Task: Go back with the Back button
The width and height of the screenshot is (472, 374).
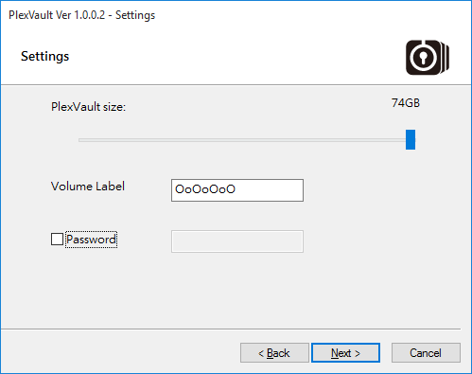Action: (274, 352)
